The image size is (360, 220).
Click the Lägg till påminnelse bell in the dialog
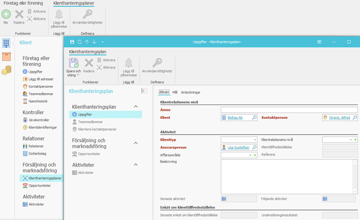click(x=128, y=63)
